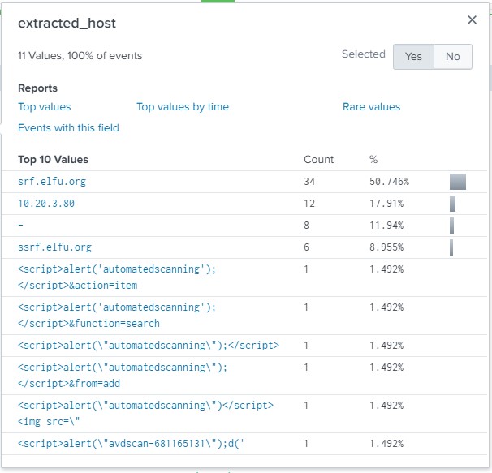Filter by value srf.elfu.org

point(51,182)
